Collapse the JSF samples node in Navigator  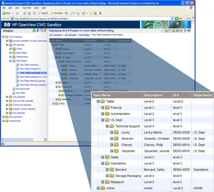(7, 45)
